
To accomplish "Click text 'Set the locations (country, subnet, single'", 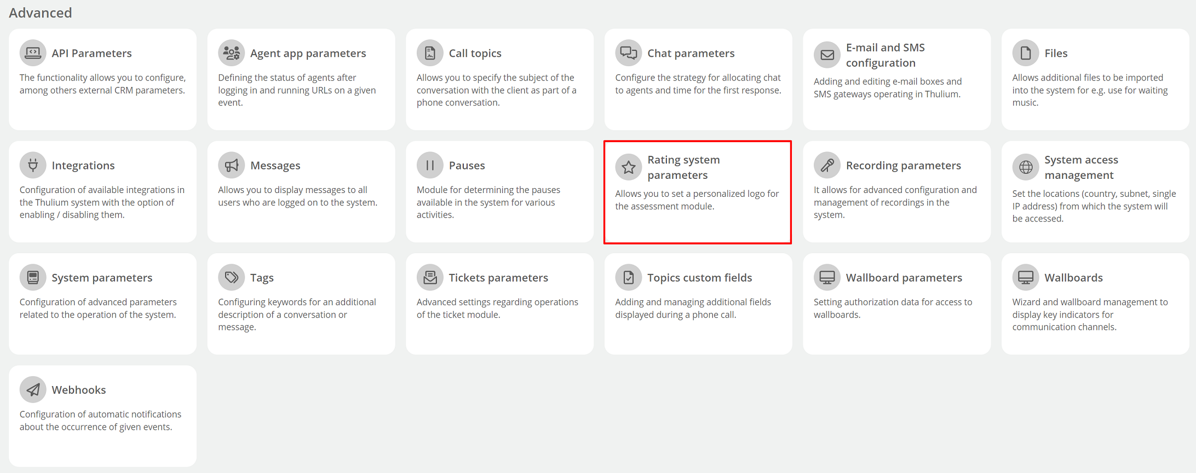I will click(x=1094, y=194).
